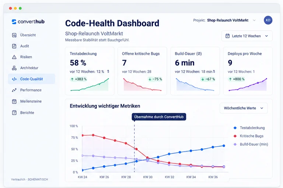Click the Berichte report icon
Viewport: 283px width, 188px height.
coord(14,113)
